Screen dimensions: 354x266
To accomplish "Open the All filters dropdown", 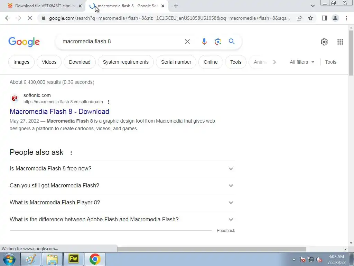I will pyautogui.click(x=302, y=62).
